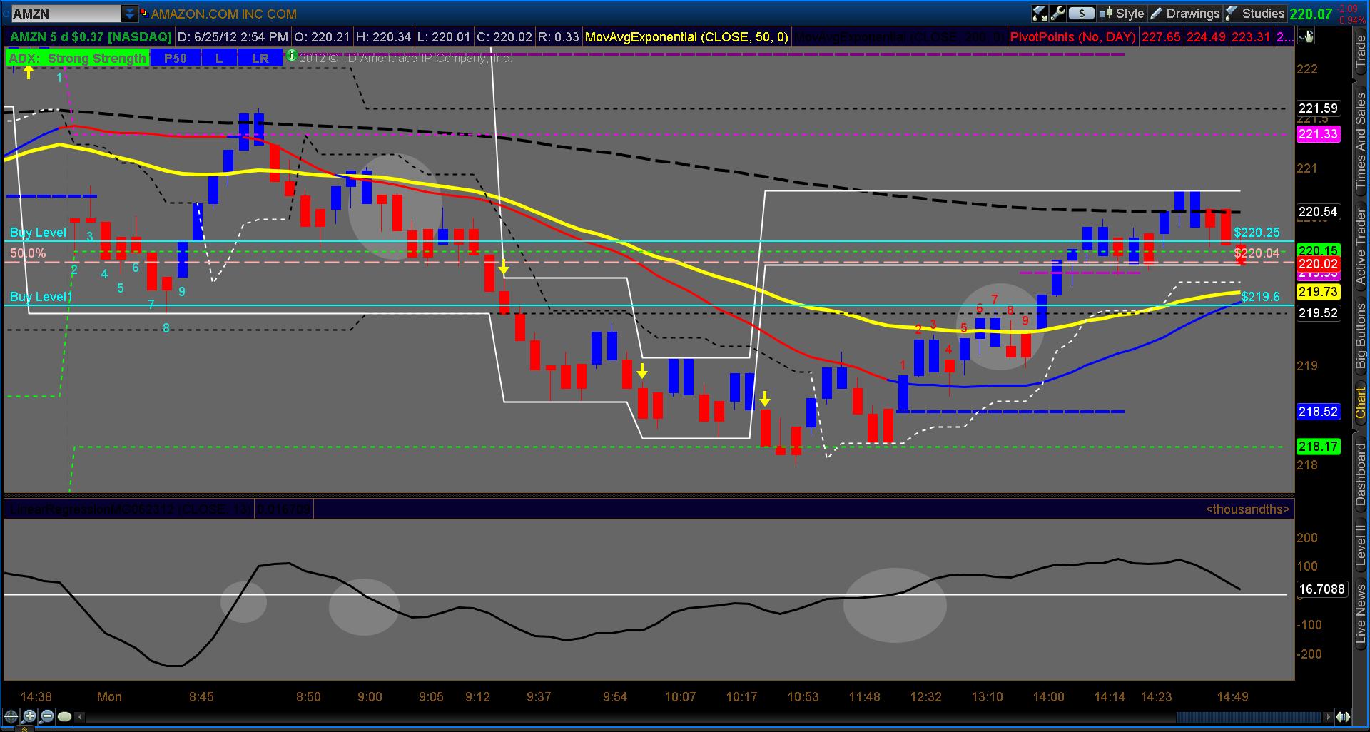
Task: Click the AMZN symbol input field
Action: (x=66, y=14)
